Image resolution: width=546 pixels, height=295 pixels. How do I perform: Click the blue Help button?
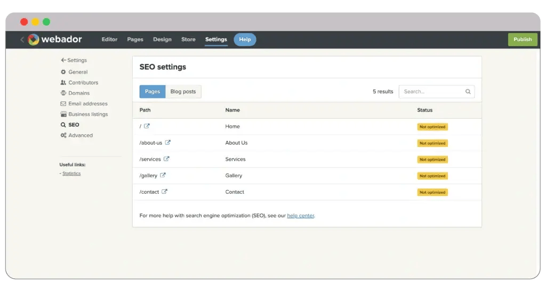pos(245,39)
